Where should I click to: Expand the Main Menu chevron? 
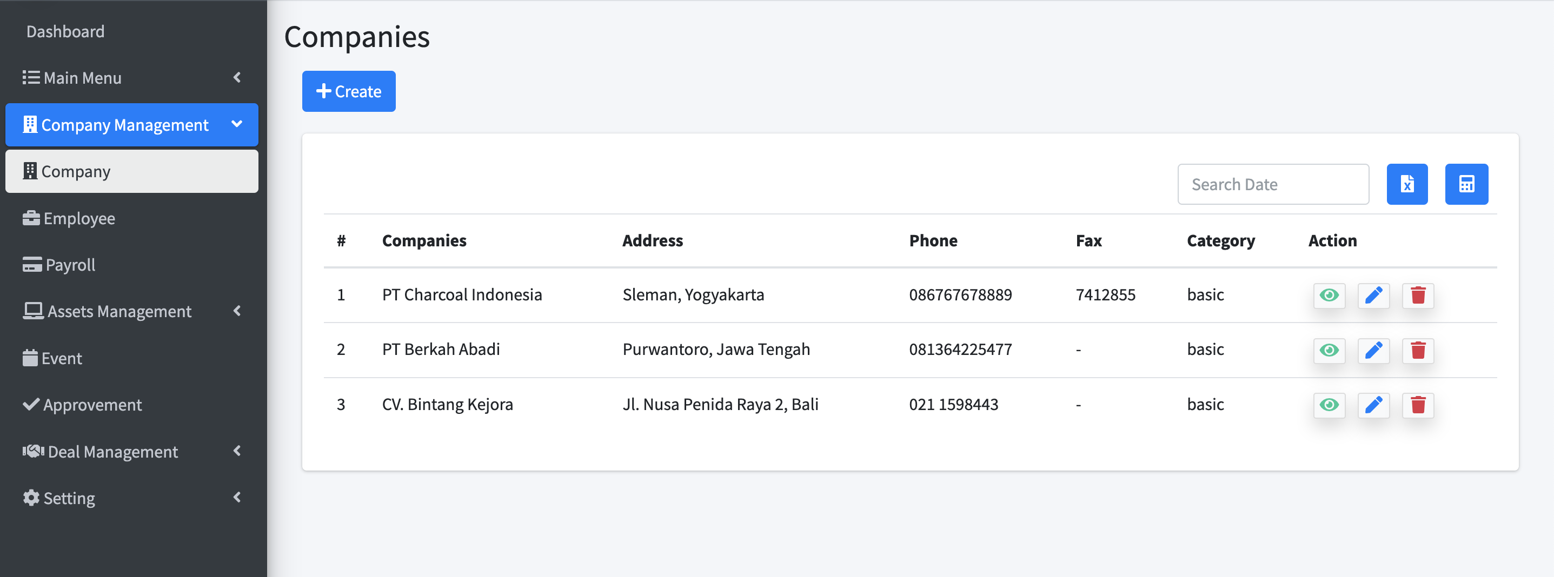tap(237, 78)
